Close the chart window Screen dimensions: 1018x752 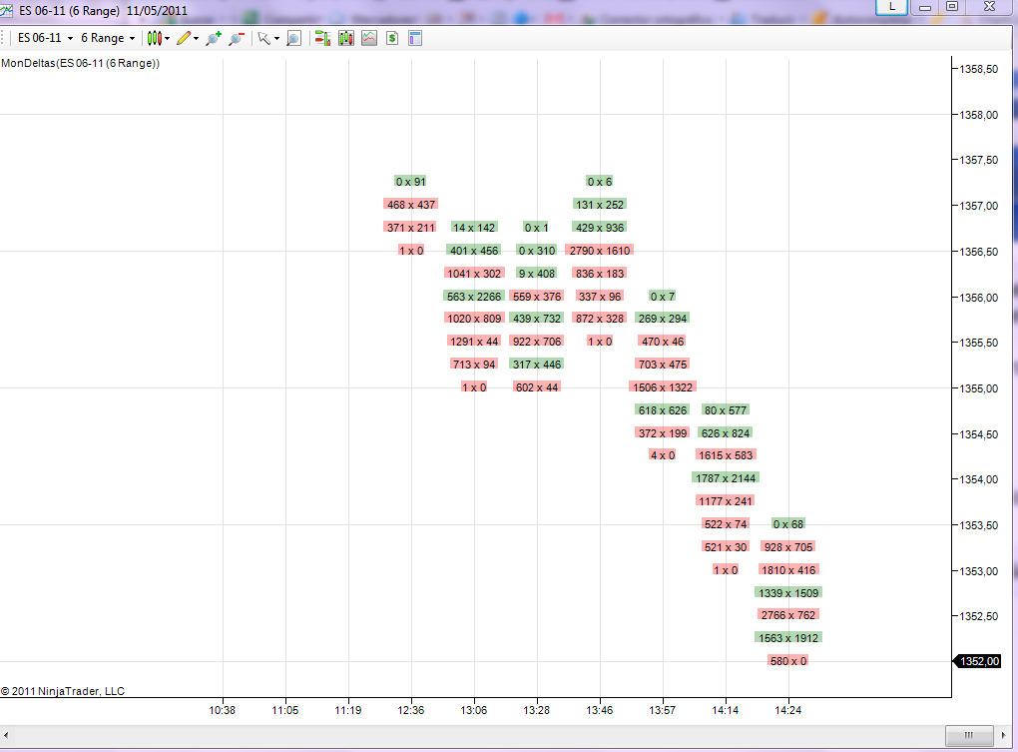coord(989,7)
